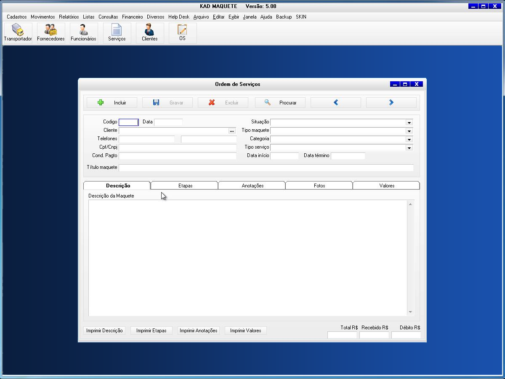Focus the Data início field
The width and height of the screenshot is (505, 379).
coord(284,156)
